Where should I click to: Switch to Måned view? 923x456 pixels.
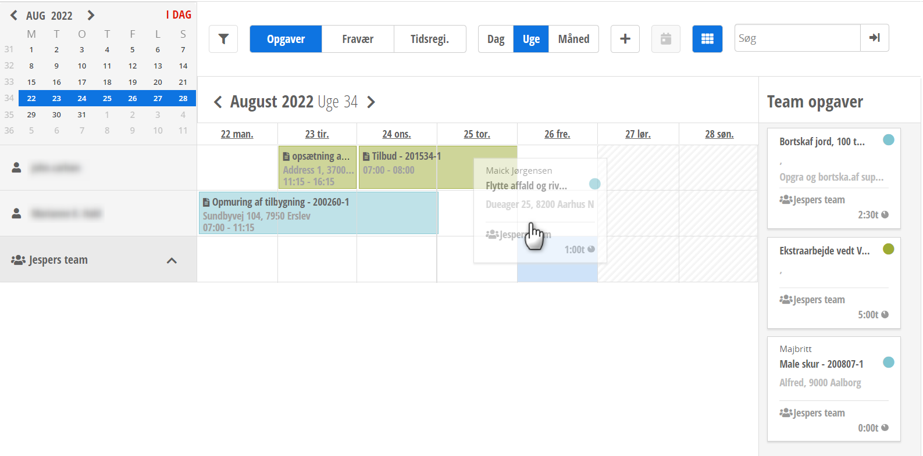tap(573, 39)
